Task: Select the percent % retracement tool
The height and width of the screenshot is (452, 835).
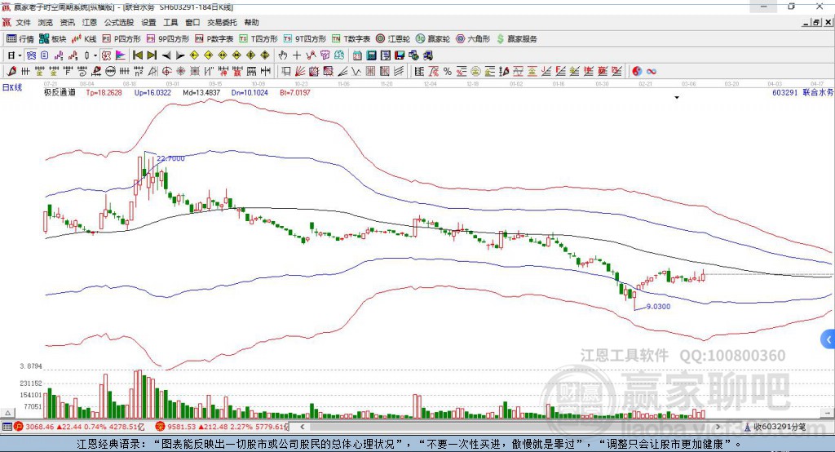Action: click(448, 71)
